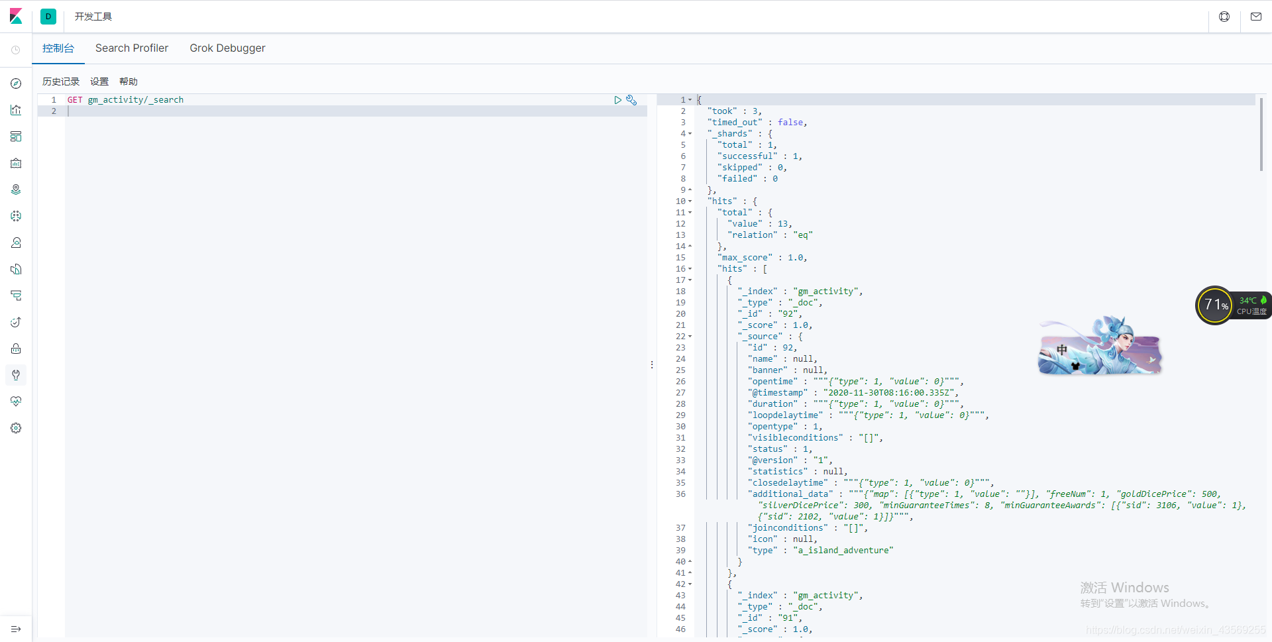Open Discover via the compass sidebar icon
1272x642 pixels.
tap(15, 83)
